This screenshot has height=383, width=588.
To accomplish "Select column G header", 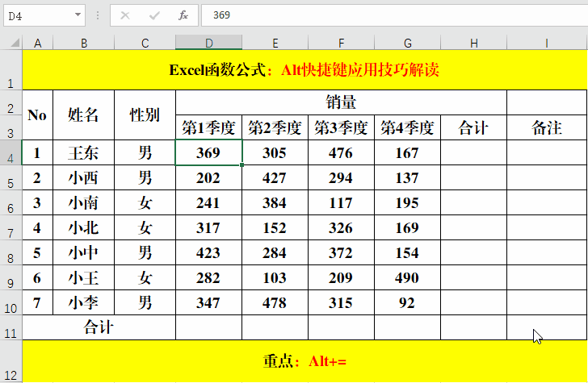I will 407,43.
